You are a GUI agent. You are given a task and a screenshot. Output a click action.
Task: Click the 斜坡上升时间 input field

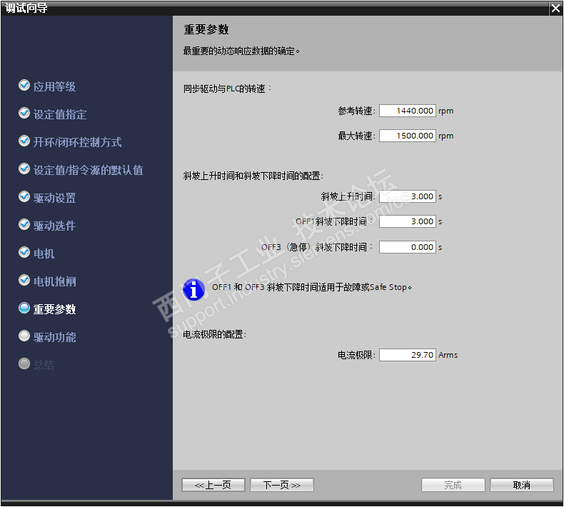[x=408, y=196]
